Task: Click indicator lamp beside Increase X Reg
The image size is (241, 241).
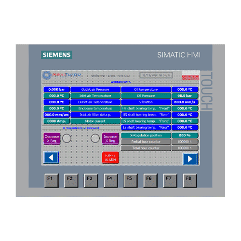Action: 95,138
